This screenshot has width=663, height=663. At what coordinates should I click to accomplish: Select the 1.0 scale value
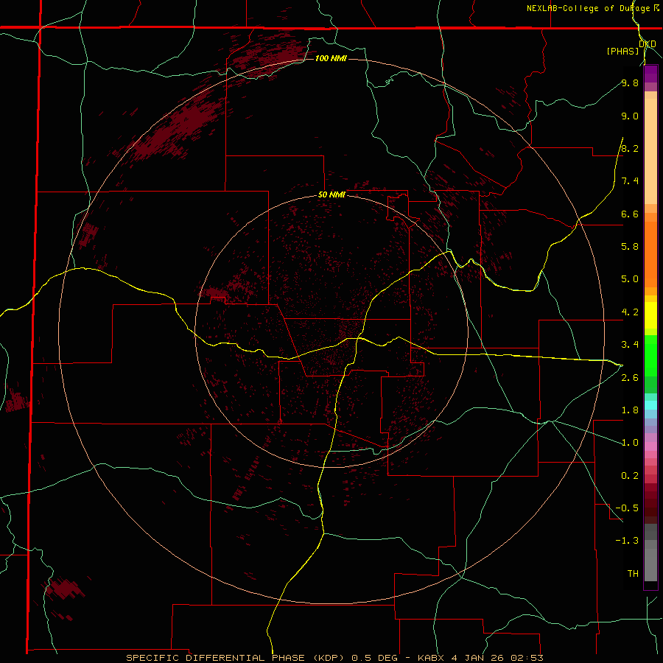point(630,442)
